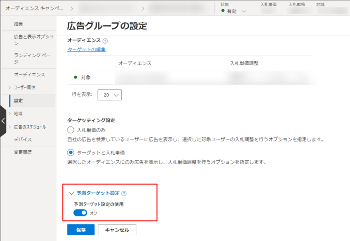The height and width of the screenshot is (241, 350).
Task: Click the breadcrumb arrow after オーディエンス キャンペーン
Action: pos(71,8)
